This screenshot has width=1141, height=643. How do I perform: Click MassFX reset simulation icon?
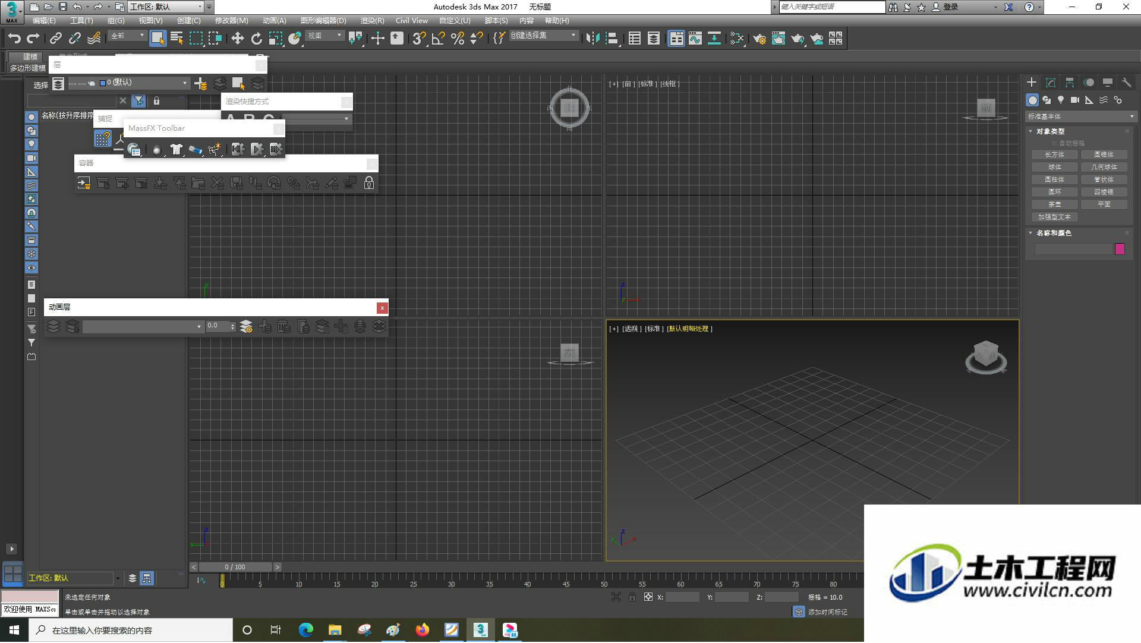[x=238, y=149]
